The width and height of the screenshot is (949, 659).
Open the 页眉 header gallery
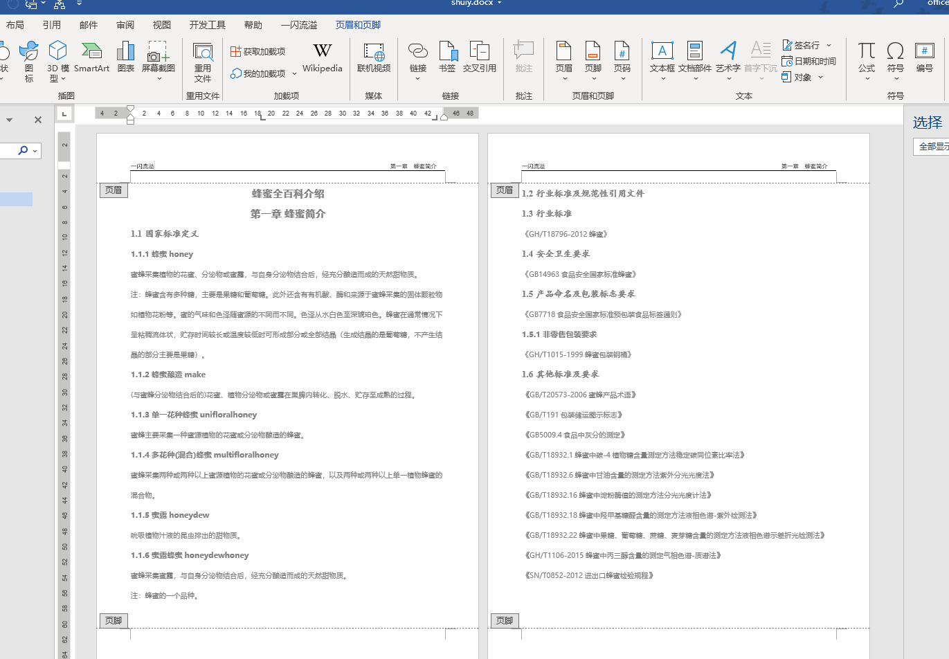[564, 61]
